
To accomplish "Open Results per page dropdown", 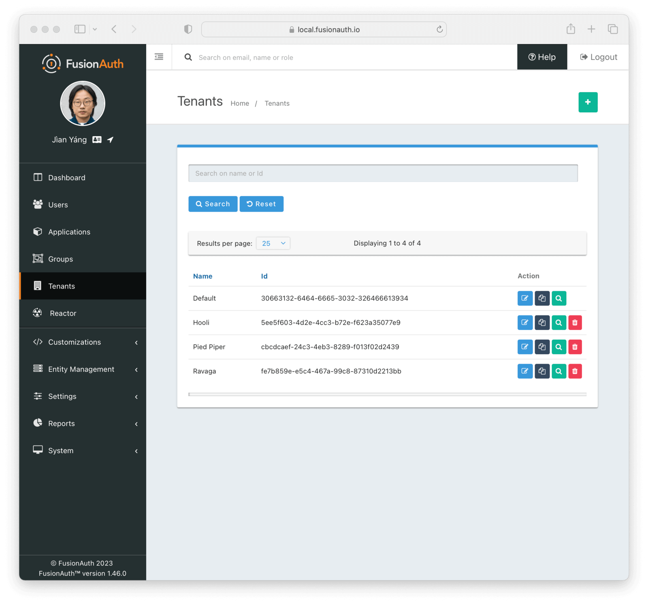I will (x=273, y=243).
